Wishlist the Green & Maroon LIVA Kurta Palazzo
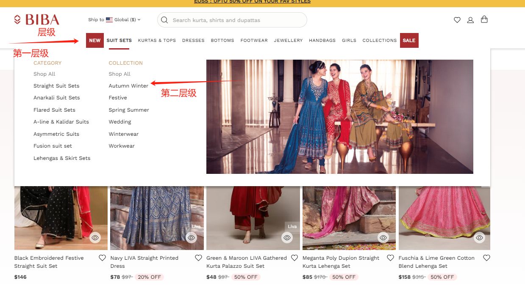 tap(294, 258)
